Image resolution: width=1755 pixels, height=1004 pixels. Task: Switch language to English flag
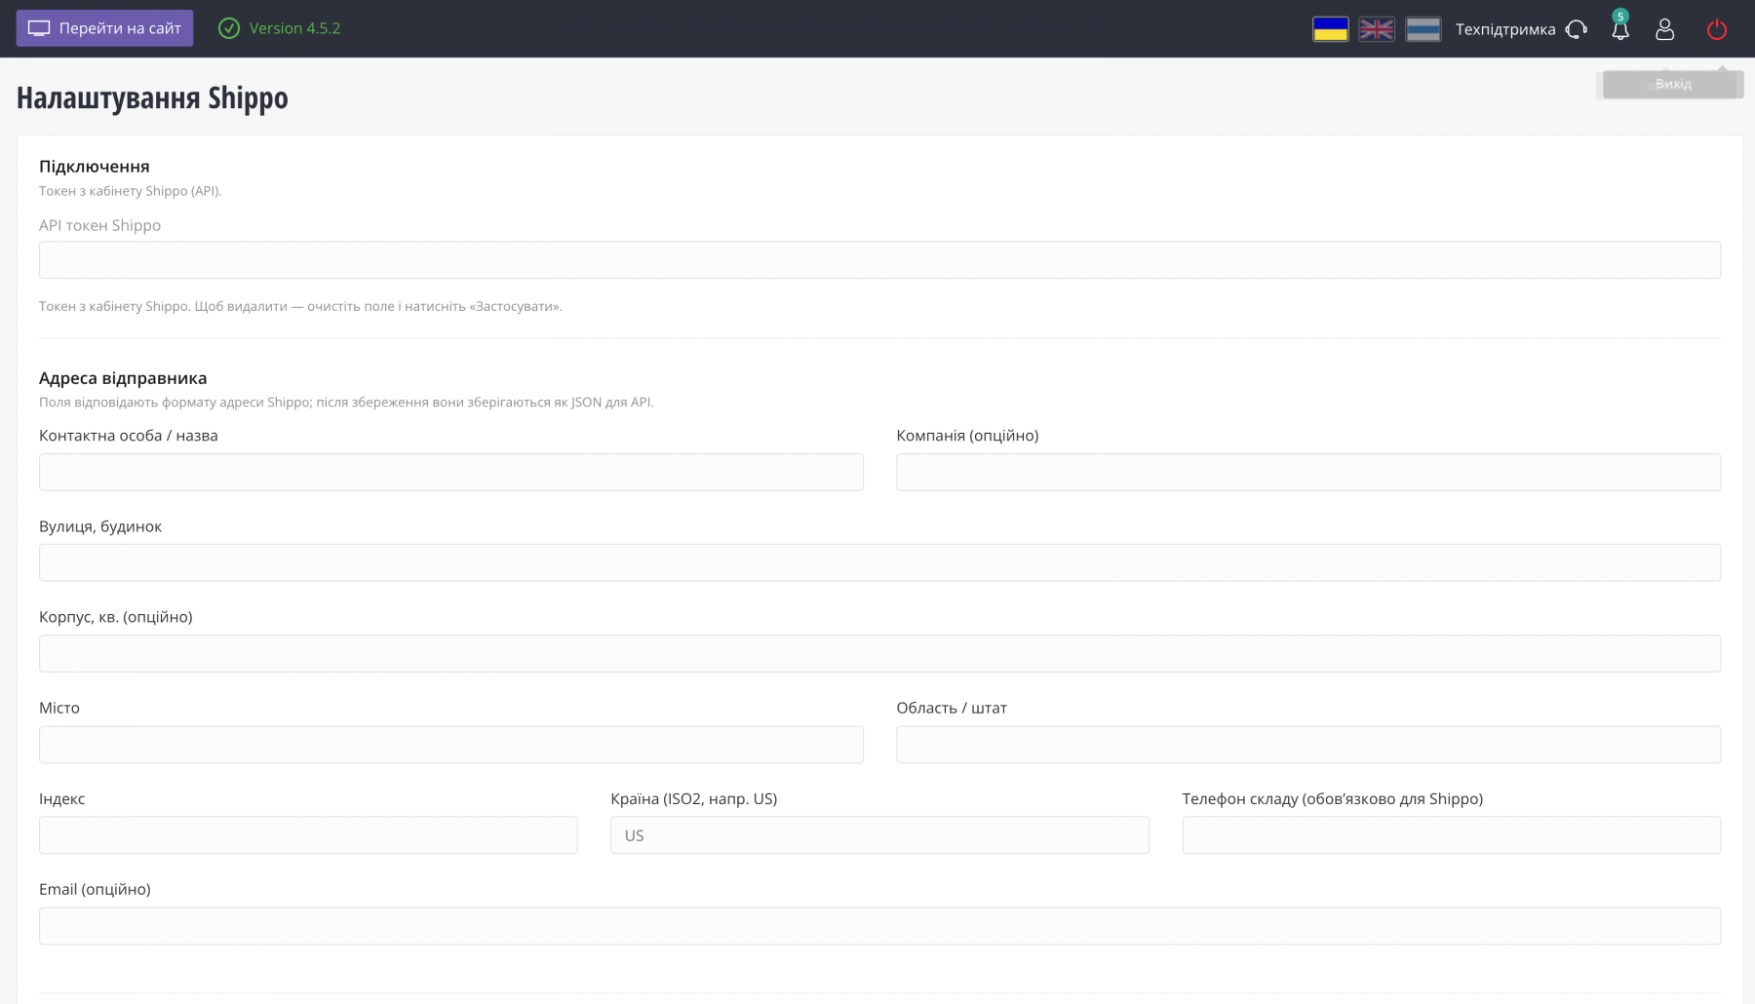(x=1377, y=29)
